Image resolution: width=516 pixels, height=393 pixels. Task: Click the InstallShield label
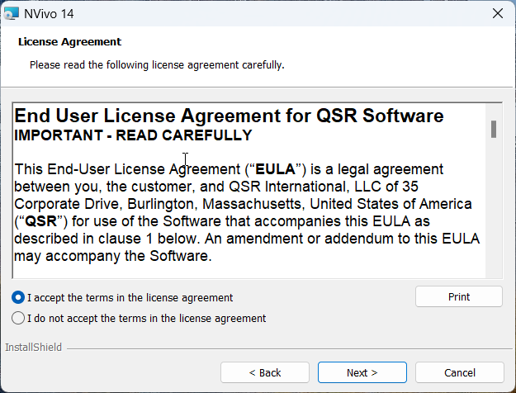pyautogui.click(x=33, y=348)
